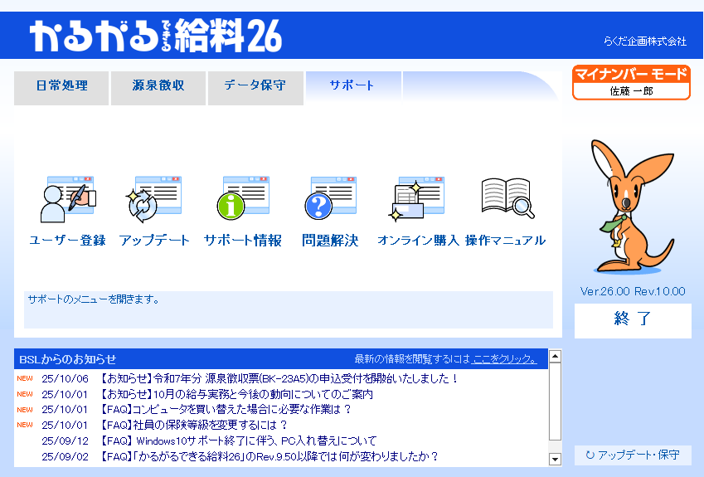The height and width of the screenshot is (477, 704).
Task: Click the ここをクリック latest info link
Action: point(504,359)
